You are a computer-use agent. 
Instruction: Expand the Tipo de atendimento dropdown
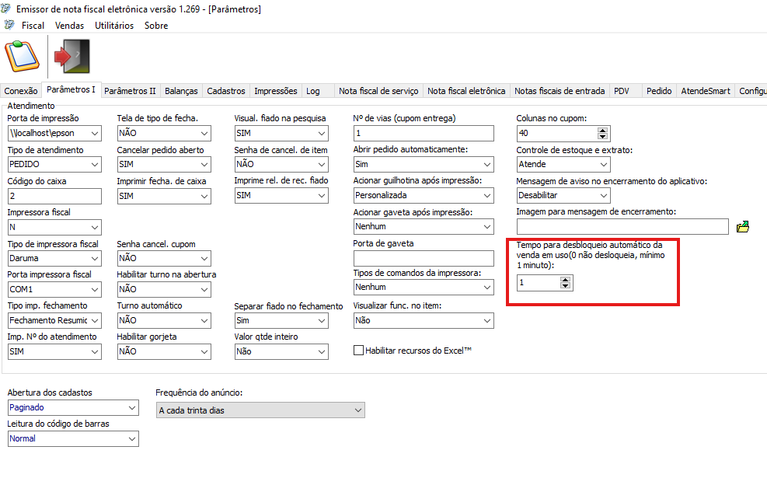(95, 165)
